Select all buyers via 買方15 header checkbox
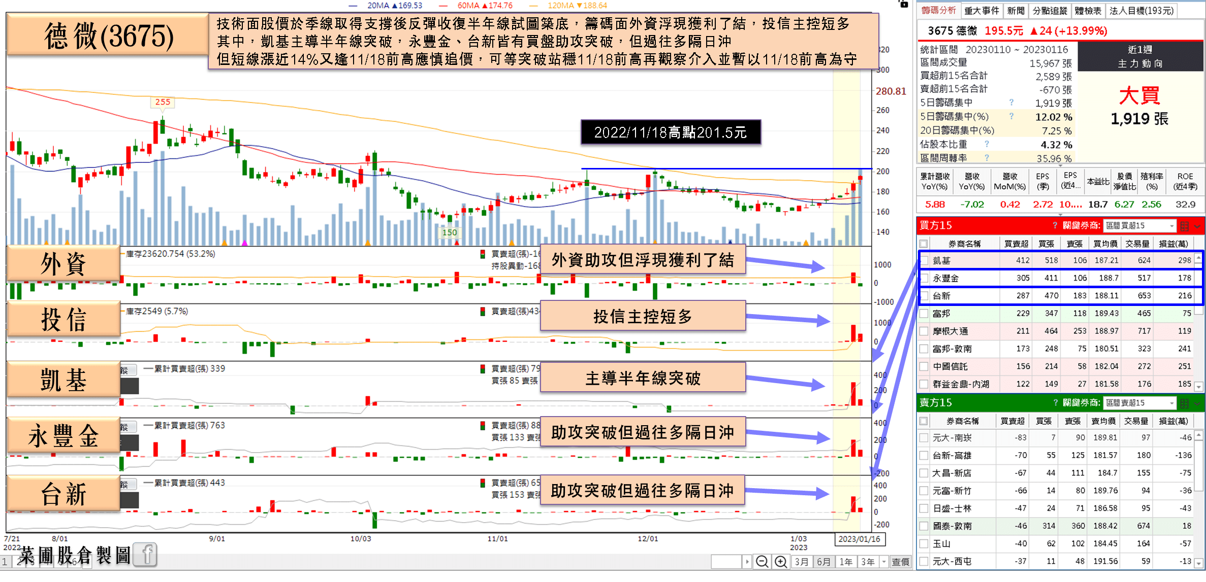Image resolution: width=1206 pixels, height=582 pixels. tap(924, 244)
